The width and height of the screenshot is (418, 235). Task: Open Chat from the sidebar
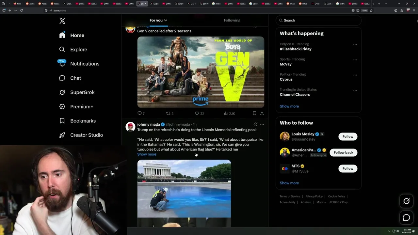70,78
